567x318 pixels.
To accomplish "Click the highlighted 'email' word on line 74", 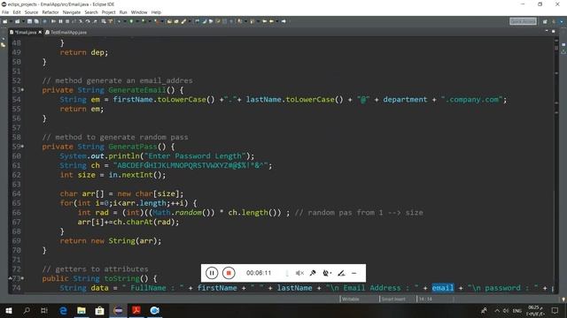I will pos(443,288).
